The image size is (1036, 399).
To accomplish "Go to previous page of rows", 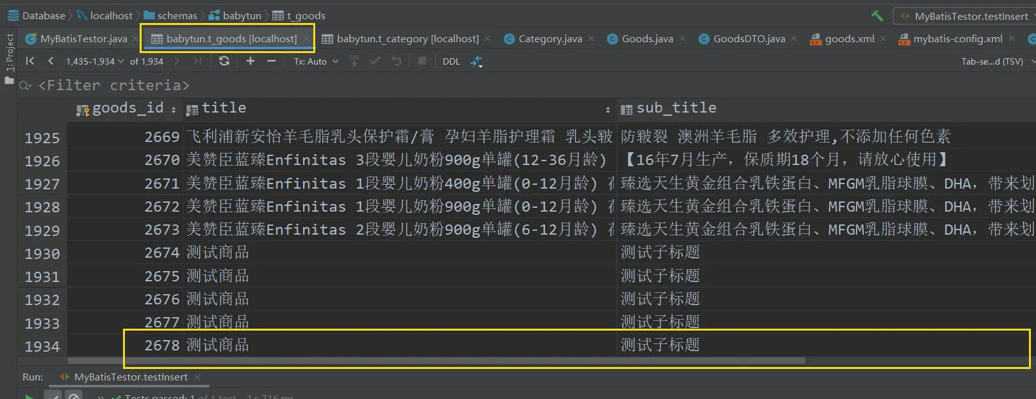I will click(x=51, y=61).
